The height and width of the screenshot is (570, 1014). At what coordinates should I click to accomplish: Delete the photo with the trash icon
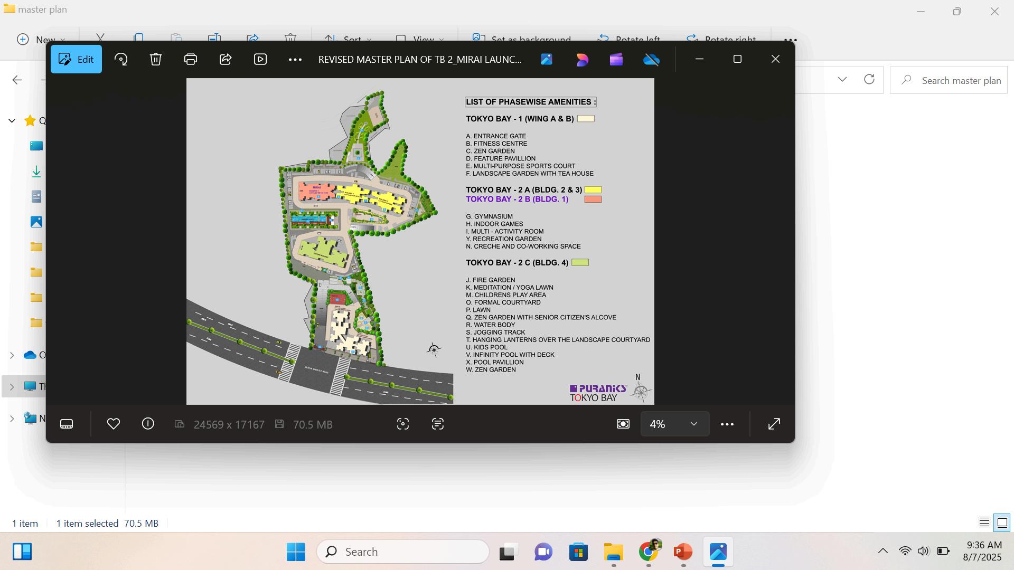pos(156,59)
